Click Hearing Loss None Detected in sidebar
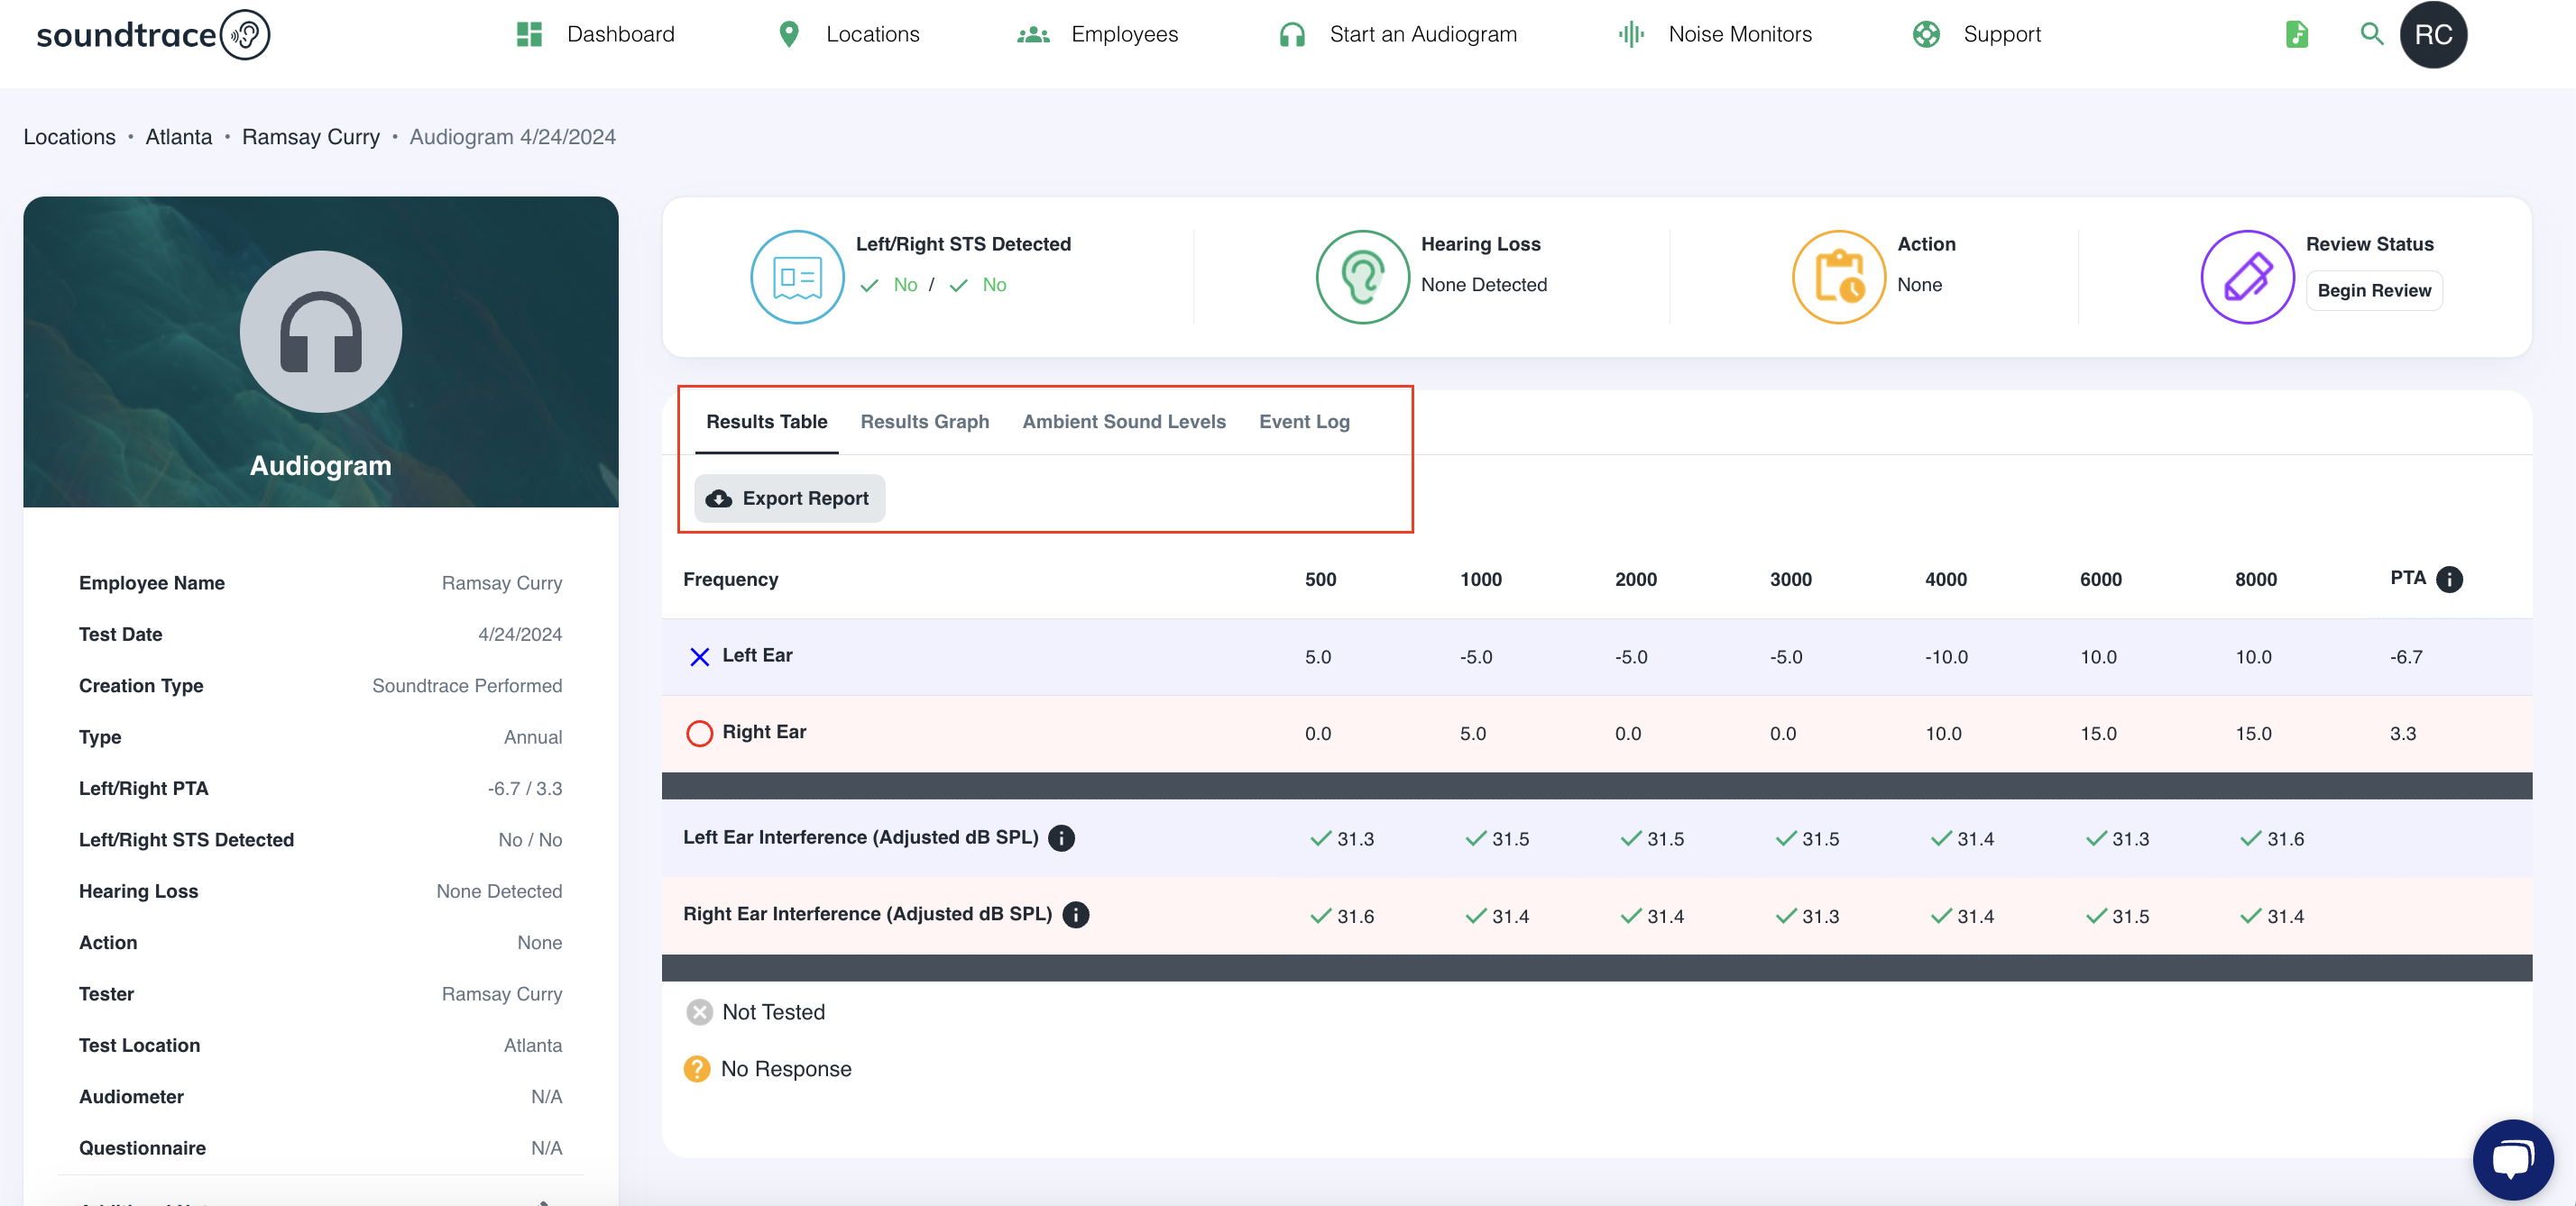 (499, 892)
